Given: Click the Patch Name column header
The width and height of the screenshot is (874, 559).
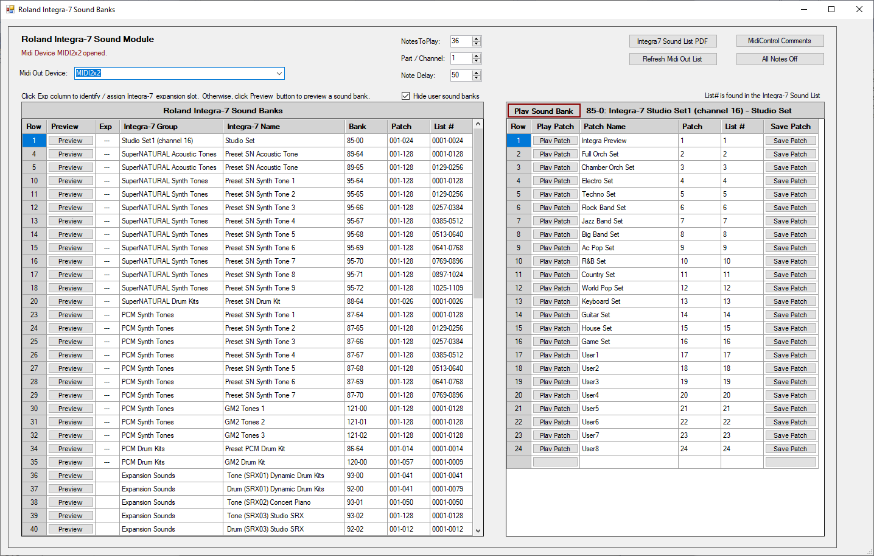Looking at the screenshot, I should (x=629, y=127).
